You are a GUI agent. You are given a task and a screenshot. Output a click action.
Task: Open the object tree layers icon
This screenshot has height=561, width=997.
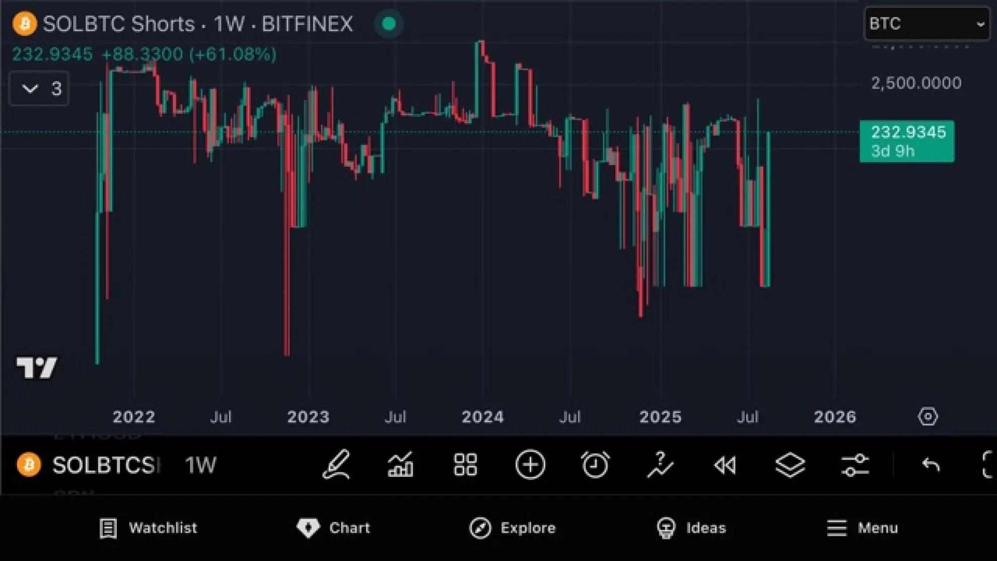click(790, 464)
